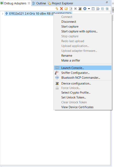The height and width of the screenshot is (167, 114).
Task: Switch to the Project Explorer tab
Action: click(x=61, y=3)
